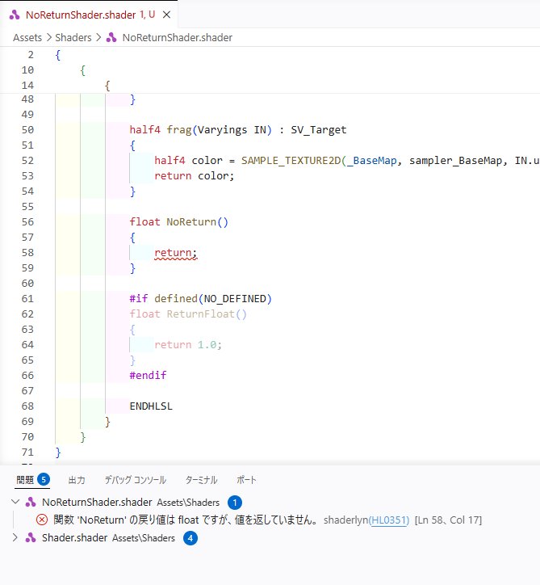The image size is (540, 585).
Task: Select the NoReturnShader.shader editor tab
Action: click(x=89, y=15)
